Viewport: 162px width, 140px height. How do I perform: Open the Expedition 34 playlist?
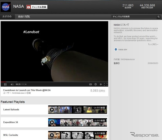pyautogui.click(x=11, y=122)
